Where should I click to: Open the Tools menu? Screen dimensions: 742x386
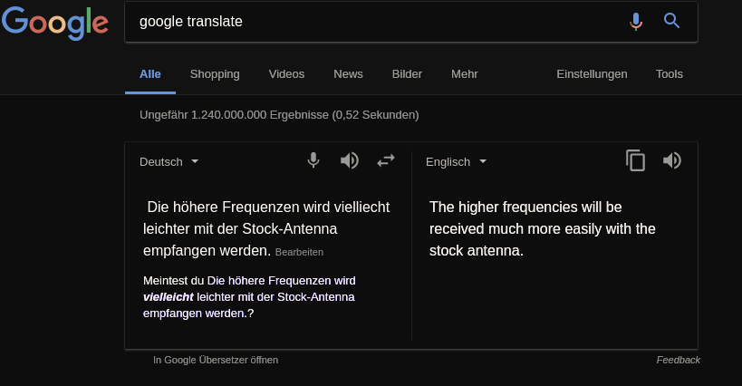(670, 74)
